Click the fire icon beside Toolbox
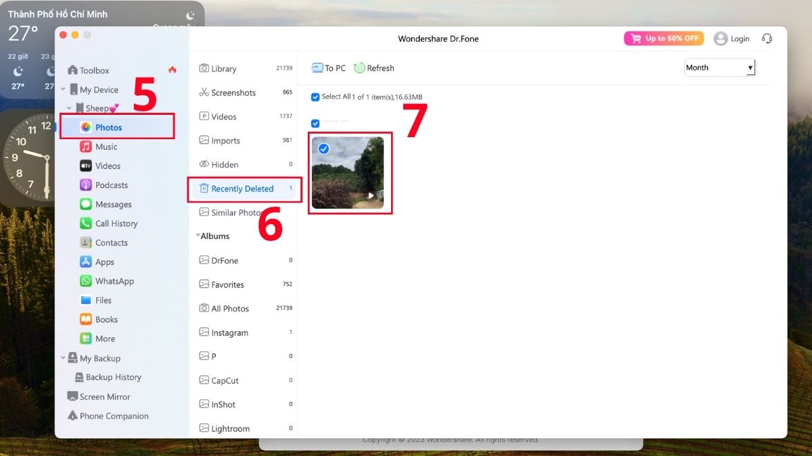 point(173,70)
